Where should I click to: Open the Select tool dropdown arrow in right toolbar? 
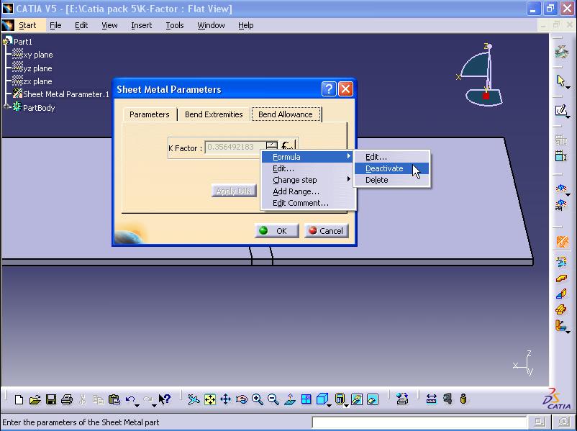pos(568,88)
